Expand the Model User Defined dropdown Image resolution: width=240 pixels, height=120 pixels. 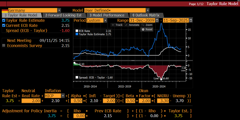[147, 10]
